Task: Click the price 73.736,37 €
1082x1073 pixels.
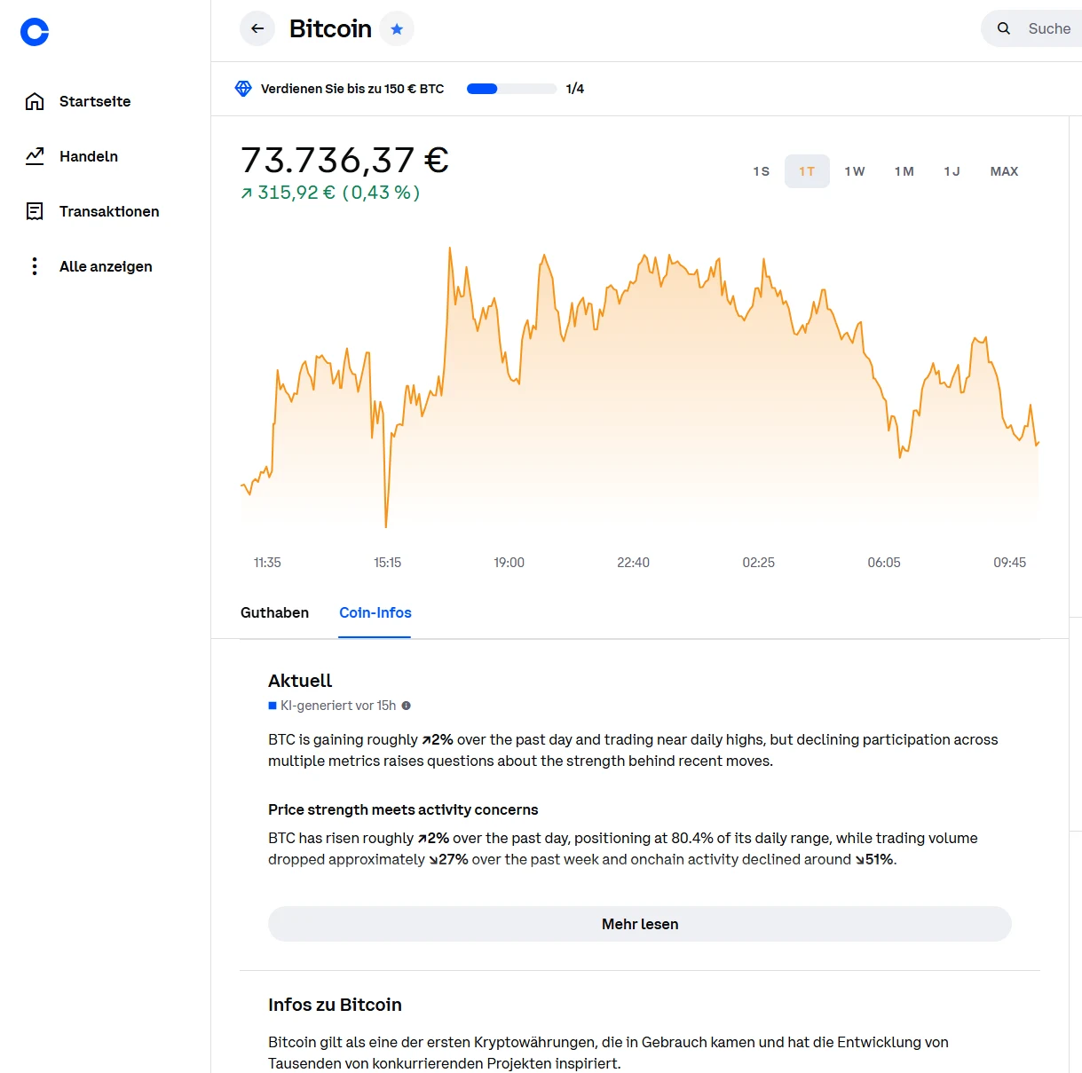Action: 344,161
